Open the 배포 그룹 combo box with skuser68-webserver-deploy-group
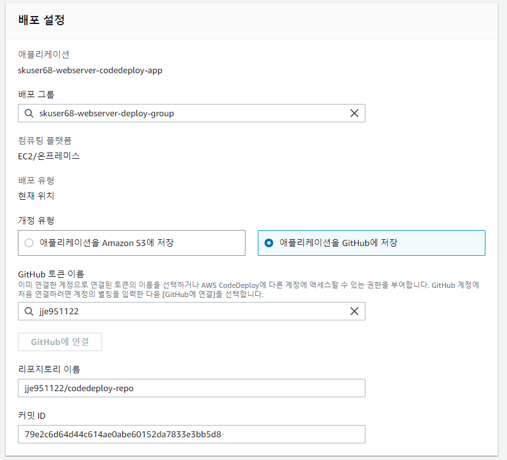The image size is (507, 460). [191, 113]
